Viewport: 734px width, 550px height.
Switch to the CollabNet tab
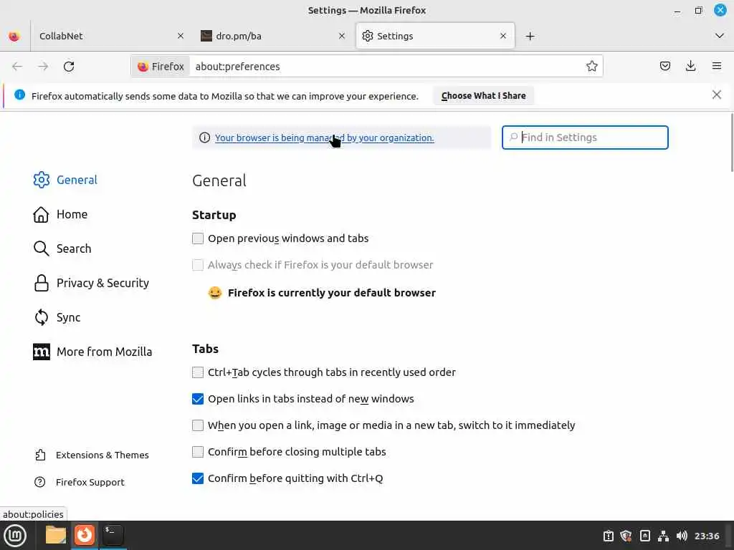110,36
